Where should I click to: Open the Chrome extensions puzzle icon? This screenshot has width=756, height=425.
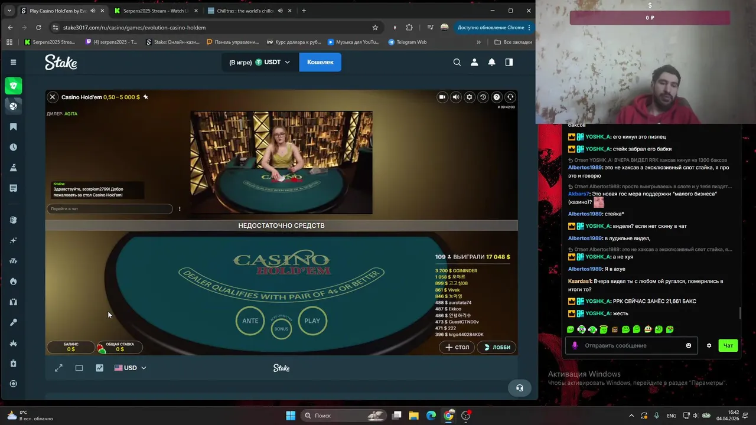pyautogui.click(x=409, y=27)
